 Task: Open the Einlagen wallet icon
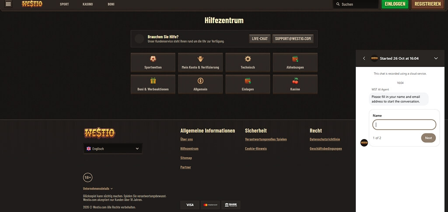[x=248, y=81]
